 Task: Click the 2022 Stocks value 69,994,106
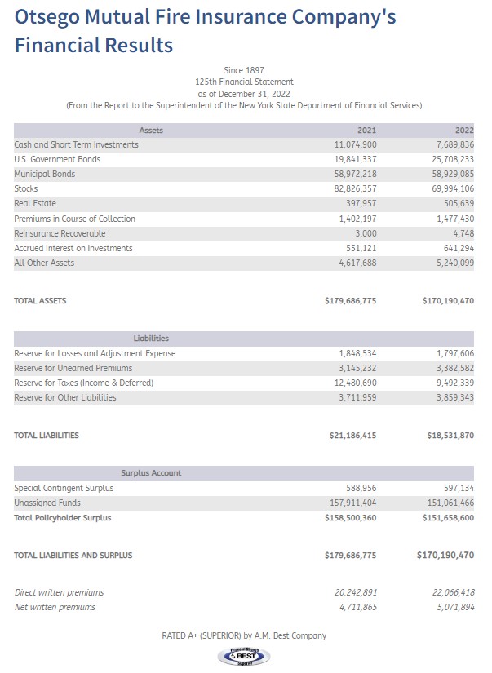click(453, 189)
